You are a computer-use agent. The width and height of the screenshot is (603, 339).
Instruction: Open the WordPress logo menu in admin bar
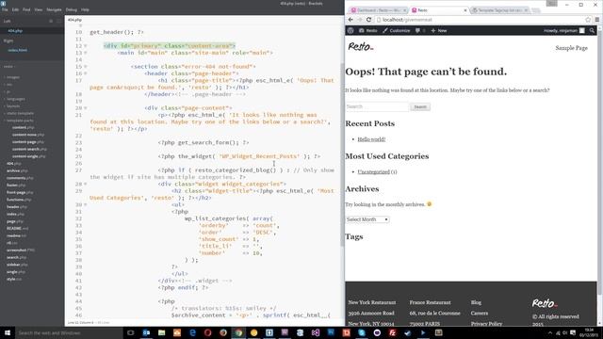(350, 30)
